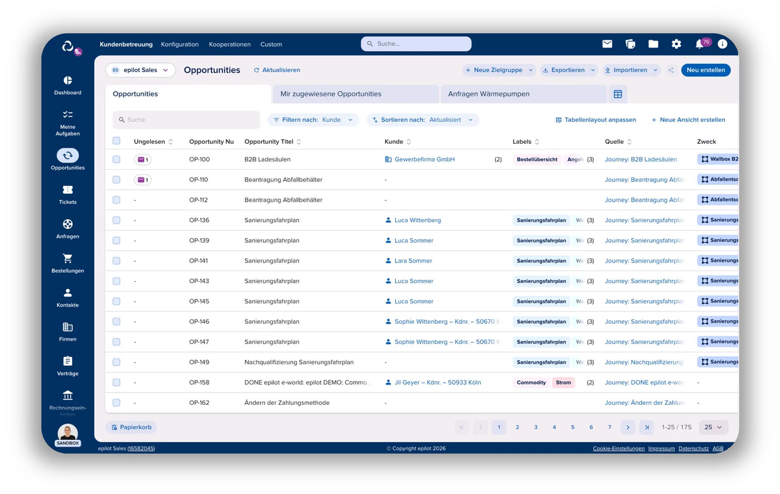780x494 pixels.
Task: Open the Papierkorb trash button
Action: [132, 427]
